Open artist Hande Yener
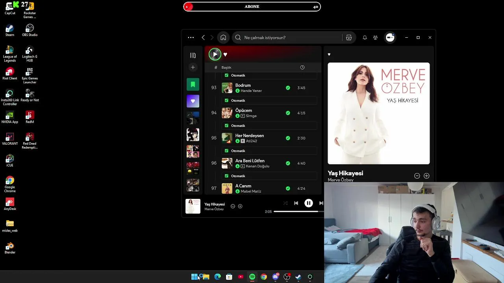The image size is (504, 283). click(251, 91)
